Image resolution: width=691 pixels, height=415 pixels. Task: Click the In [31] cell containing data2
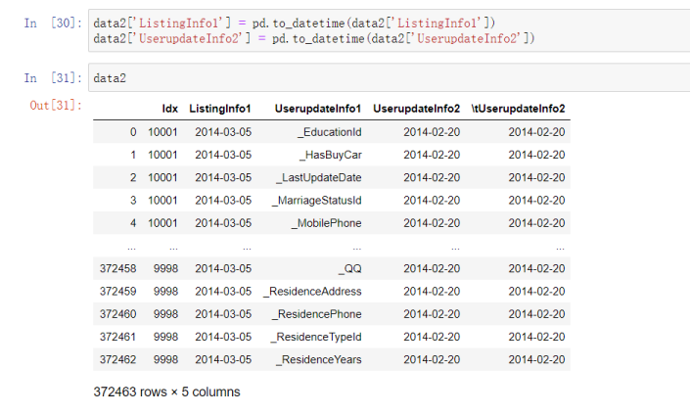[x=390, y=78]
